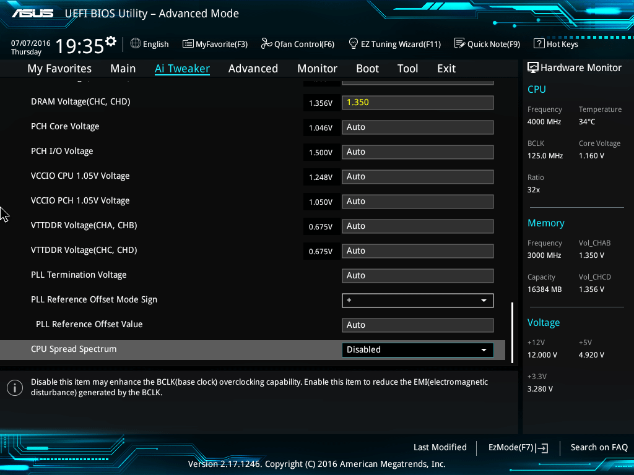Screen dimensions: 634x475
Task: Click the DRAM Voltage(CHC, CHD) label
Action: pos(80,102)
